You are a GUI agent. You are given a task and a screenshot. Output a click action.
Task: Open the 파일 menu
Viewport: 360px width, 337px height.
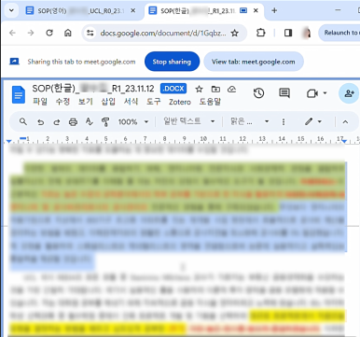[40, 102]
